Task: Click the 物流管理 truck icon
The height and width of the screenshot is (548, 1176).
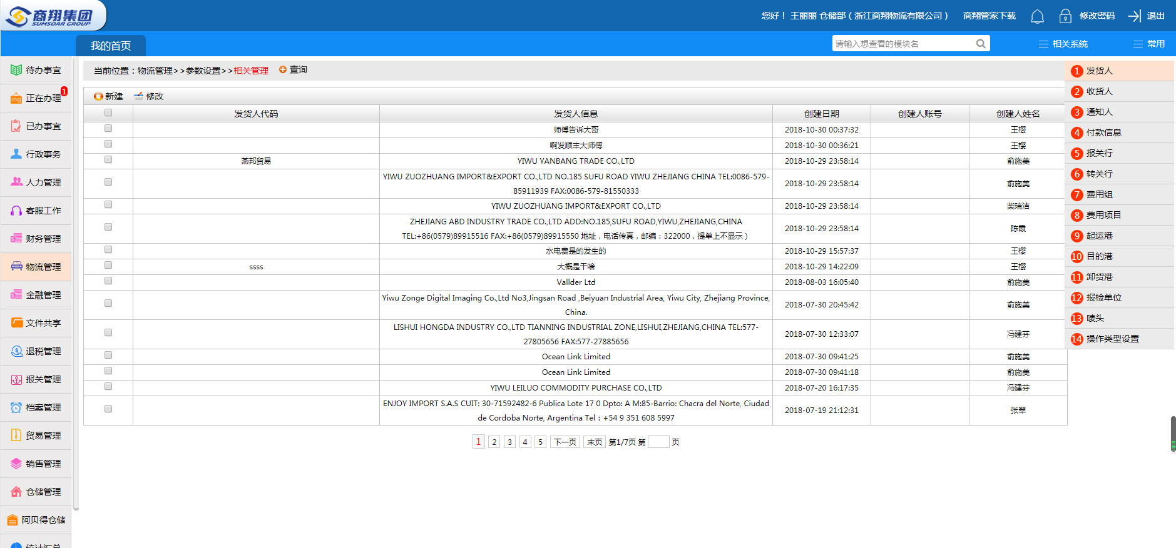Action: pos(16,266)
